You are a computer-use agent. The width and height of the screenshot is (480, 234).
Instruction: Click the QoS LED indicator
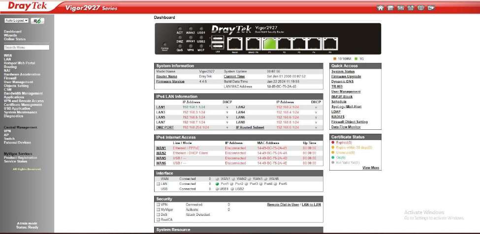point(180,46)
